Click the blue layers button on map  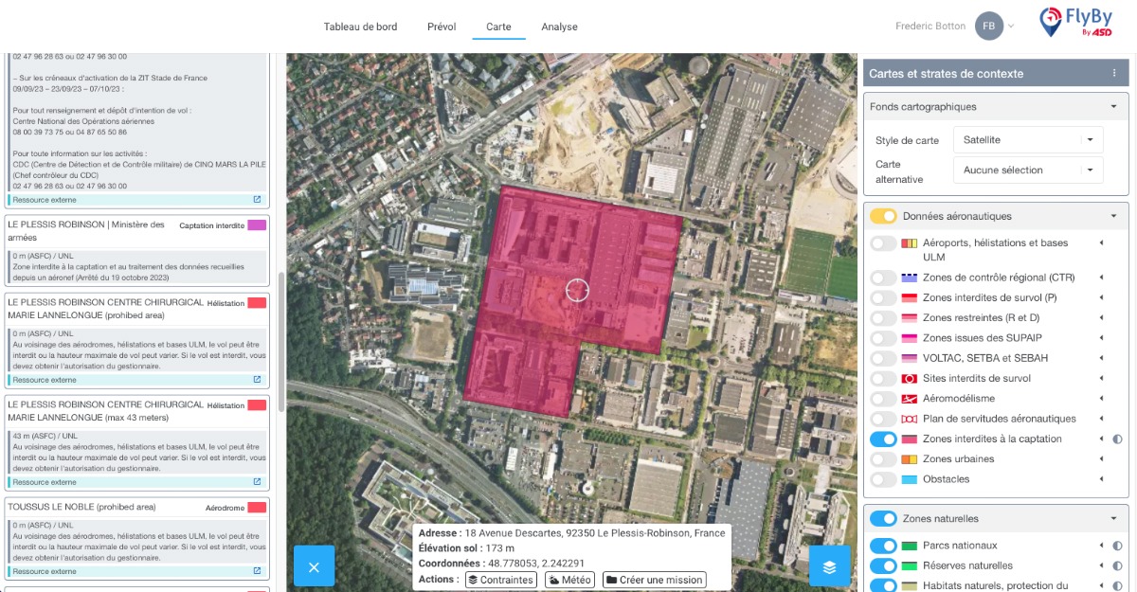pyautogui.click(x=829, y=566)
